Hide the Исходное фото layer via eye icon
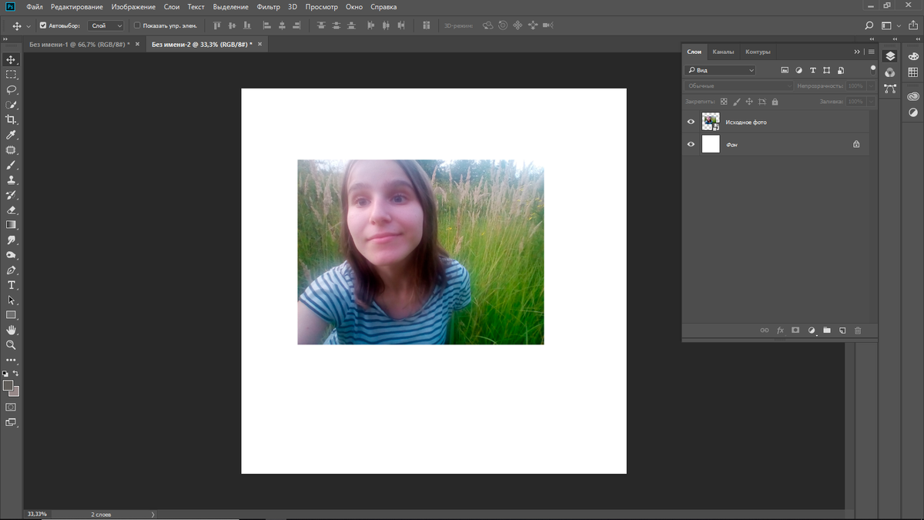Screen dimensions: 924x520 coord(691,122)
